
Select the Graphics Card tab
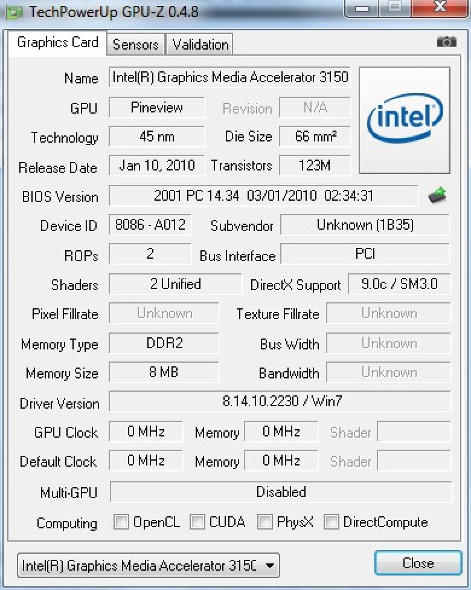pyautogui.click(x=57, y=42)
